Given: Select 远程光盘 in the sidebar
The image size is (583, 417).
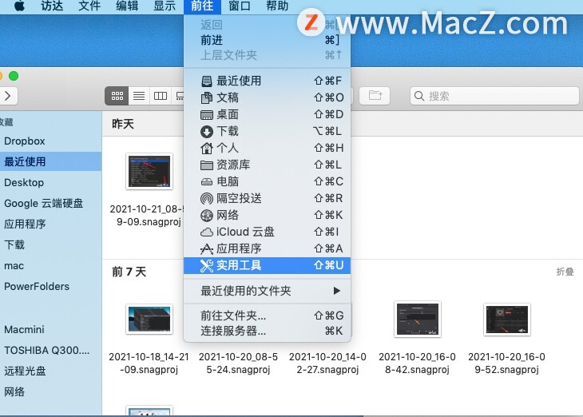Looking at the screenshot, I should point(50,371).
